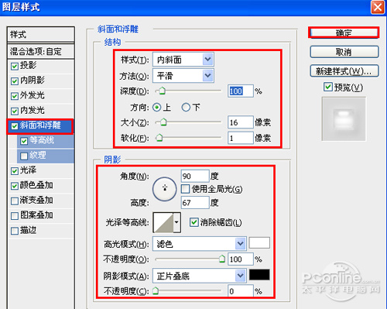Viewport: 387px width, 309px height.
Task: Toggle the 等高线 checkbox
Action: pyautogui.click(x=24, y=141)
